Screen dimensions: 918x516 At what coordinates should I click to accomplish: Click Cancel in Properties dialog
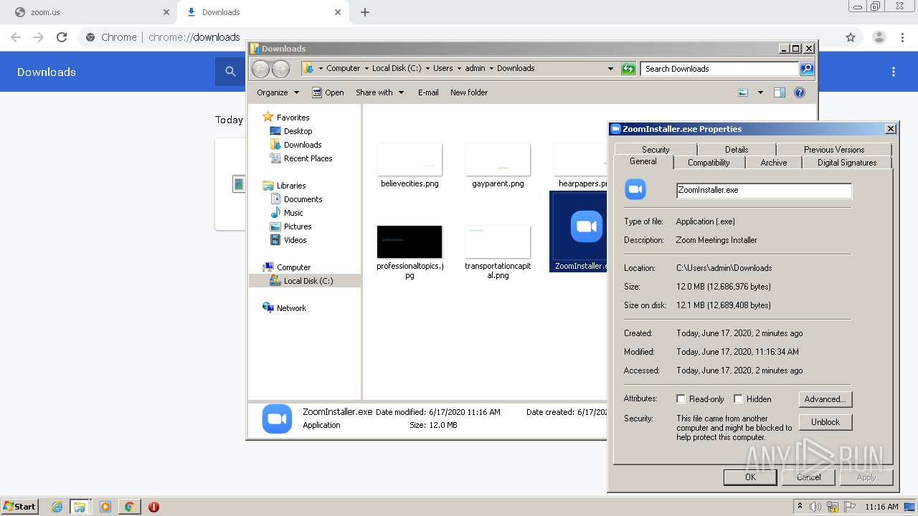[808, 477]
